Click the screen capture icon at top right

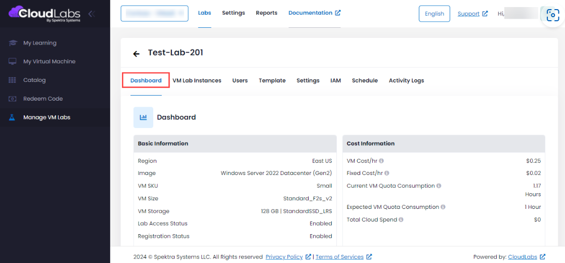click(552, 14)
